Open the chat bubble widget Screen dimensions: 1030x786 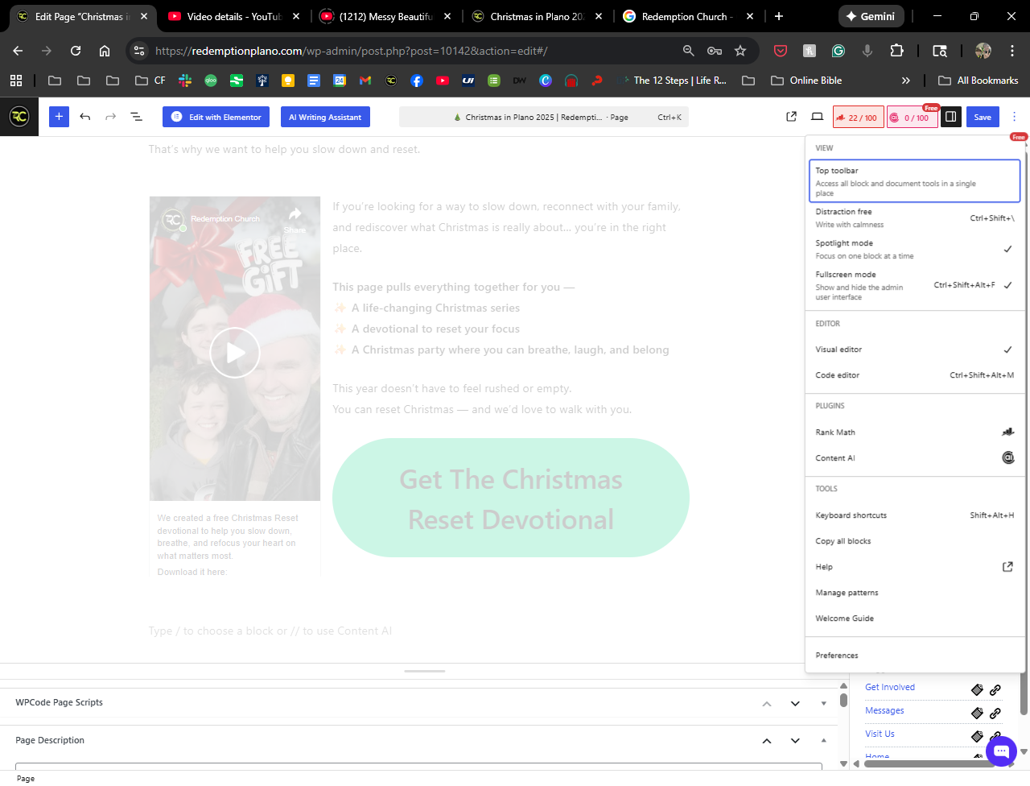coord(1001,751)
